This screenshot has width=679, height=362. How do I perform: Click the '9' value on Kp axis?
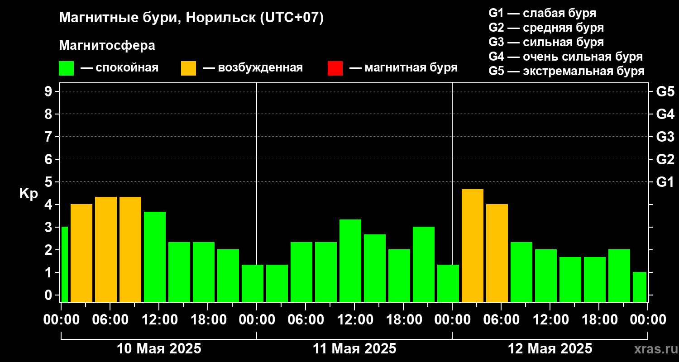tap(49, 91)
